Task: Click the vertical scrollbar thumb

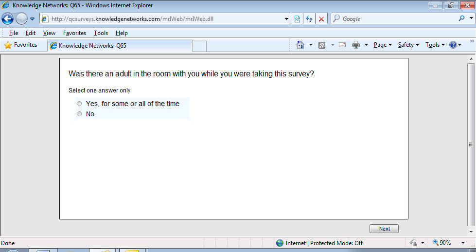Action: [x=471, y=144]
